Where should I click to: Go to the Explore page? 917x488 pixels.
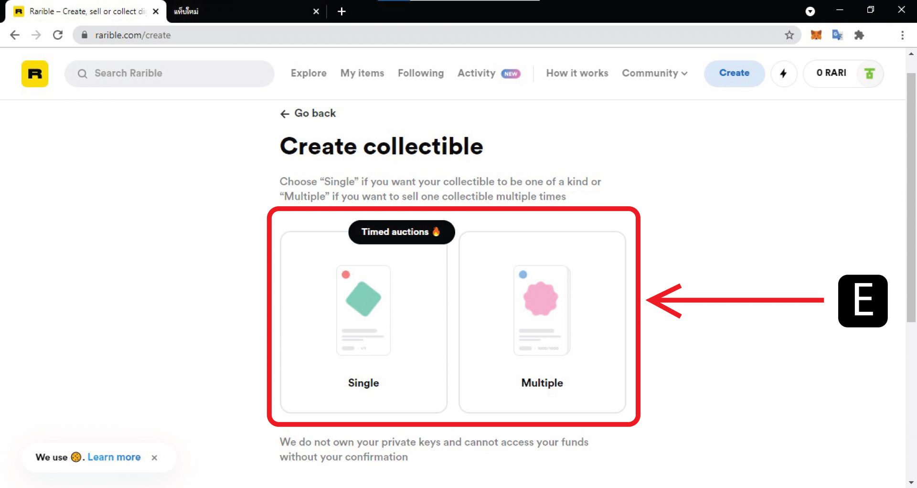coord(309,73)
